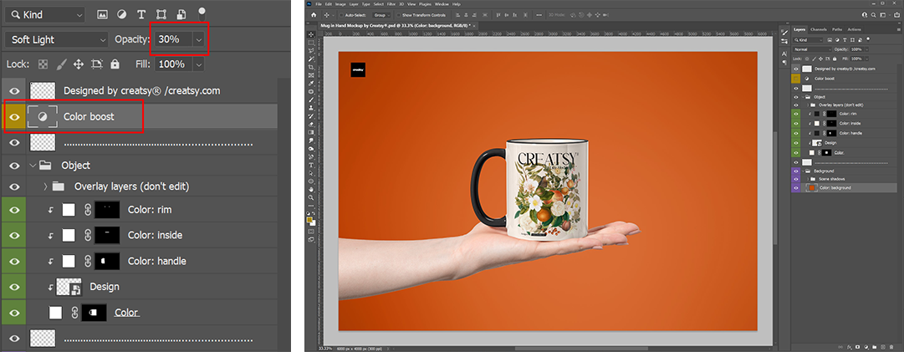
Task: Open the Fill 100% dropdown arrow in enlarged panel
Action: coord(198,64)
